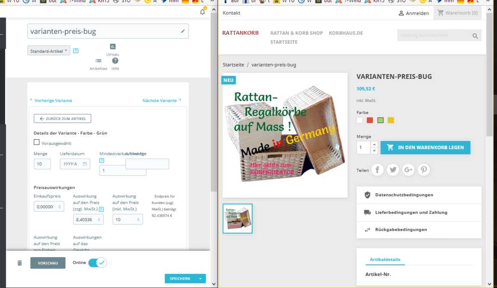
Task: Expand the Speichern dropdown arrow
Action: tap(200, 279)
